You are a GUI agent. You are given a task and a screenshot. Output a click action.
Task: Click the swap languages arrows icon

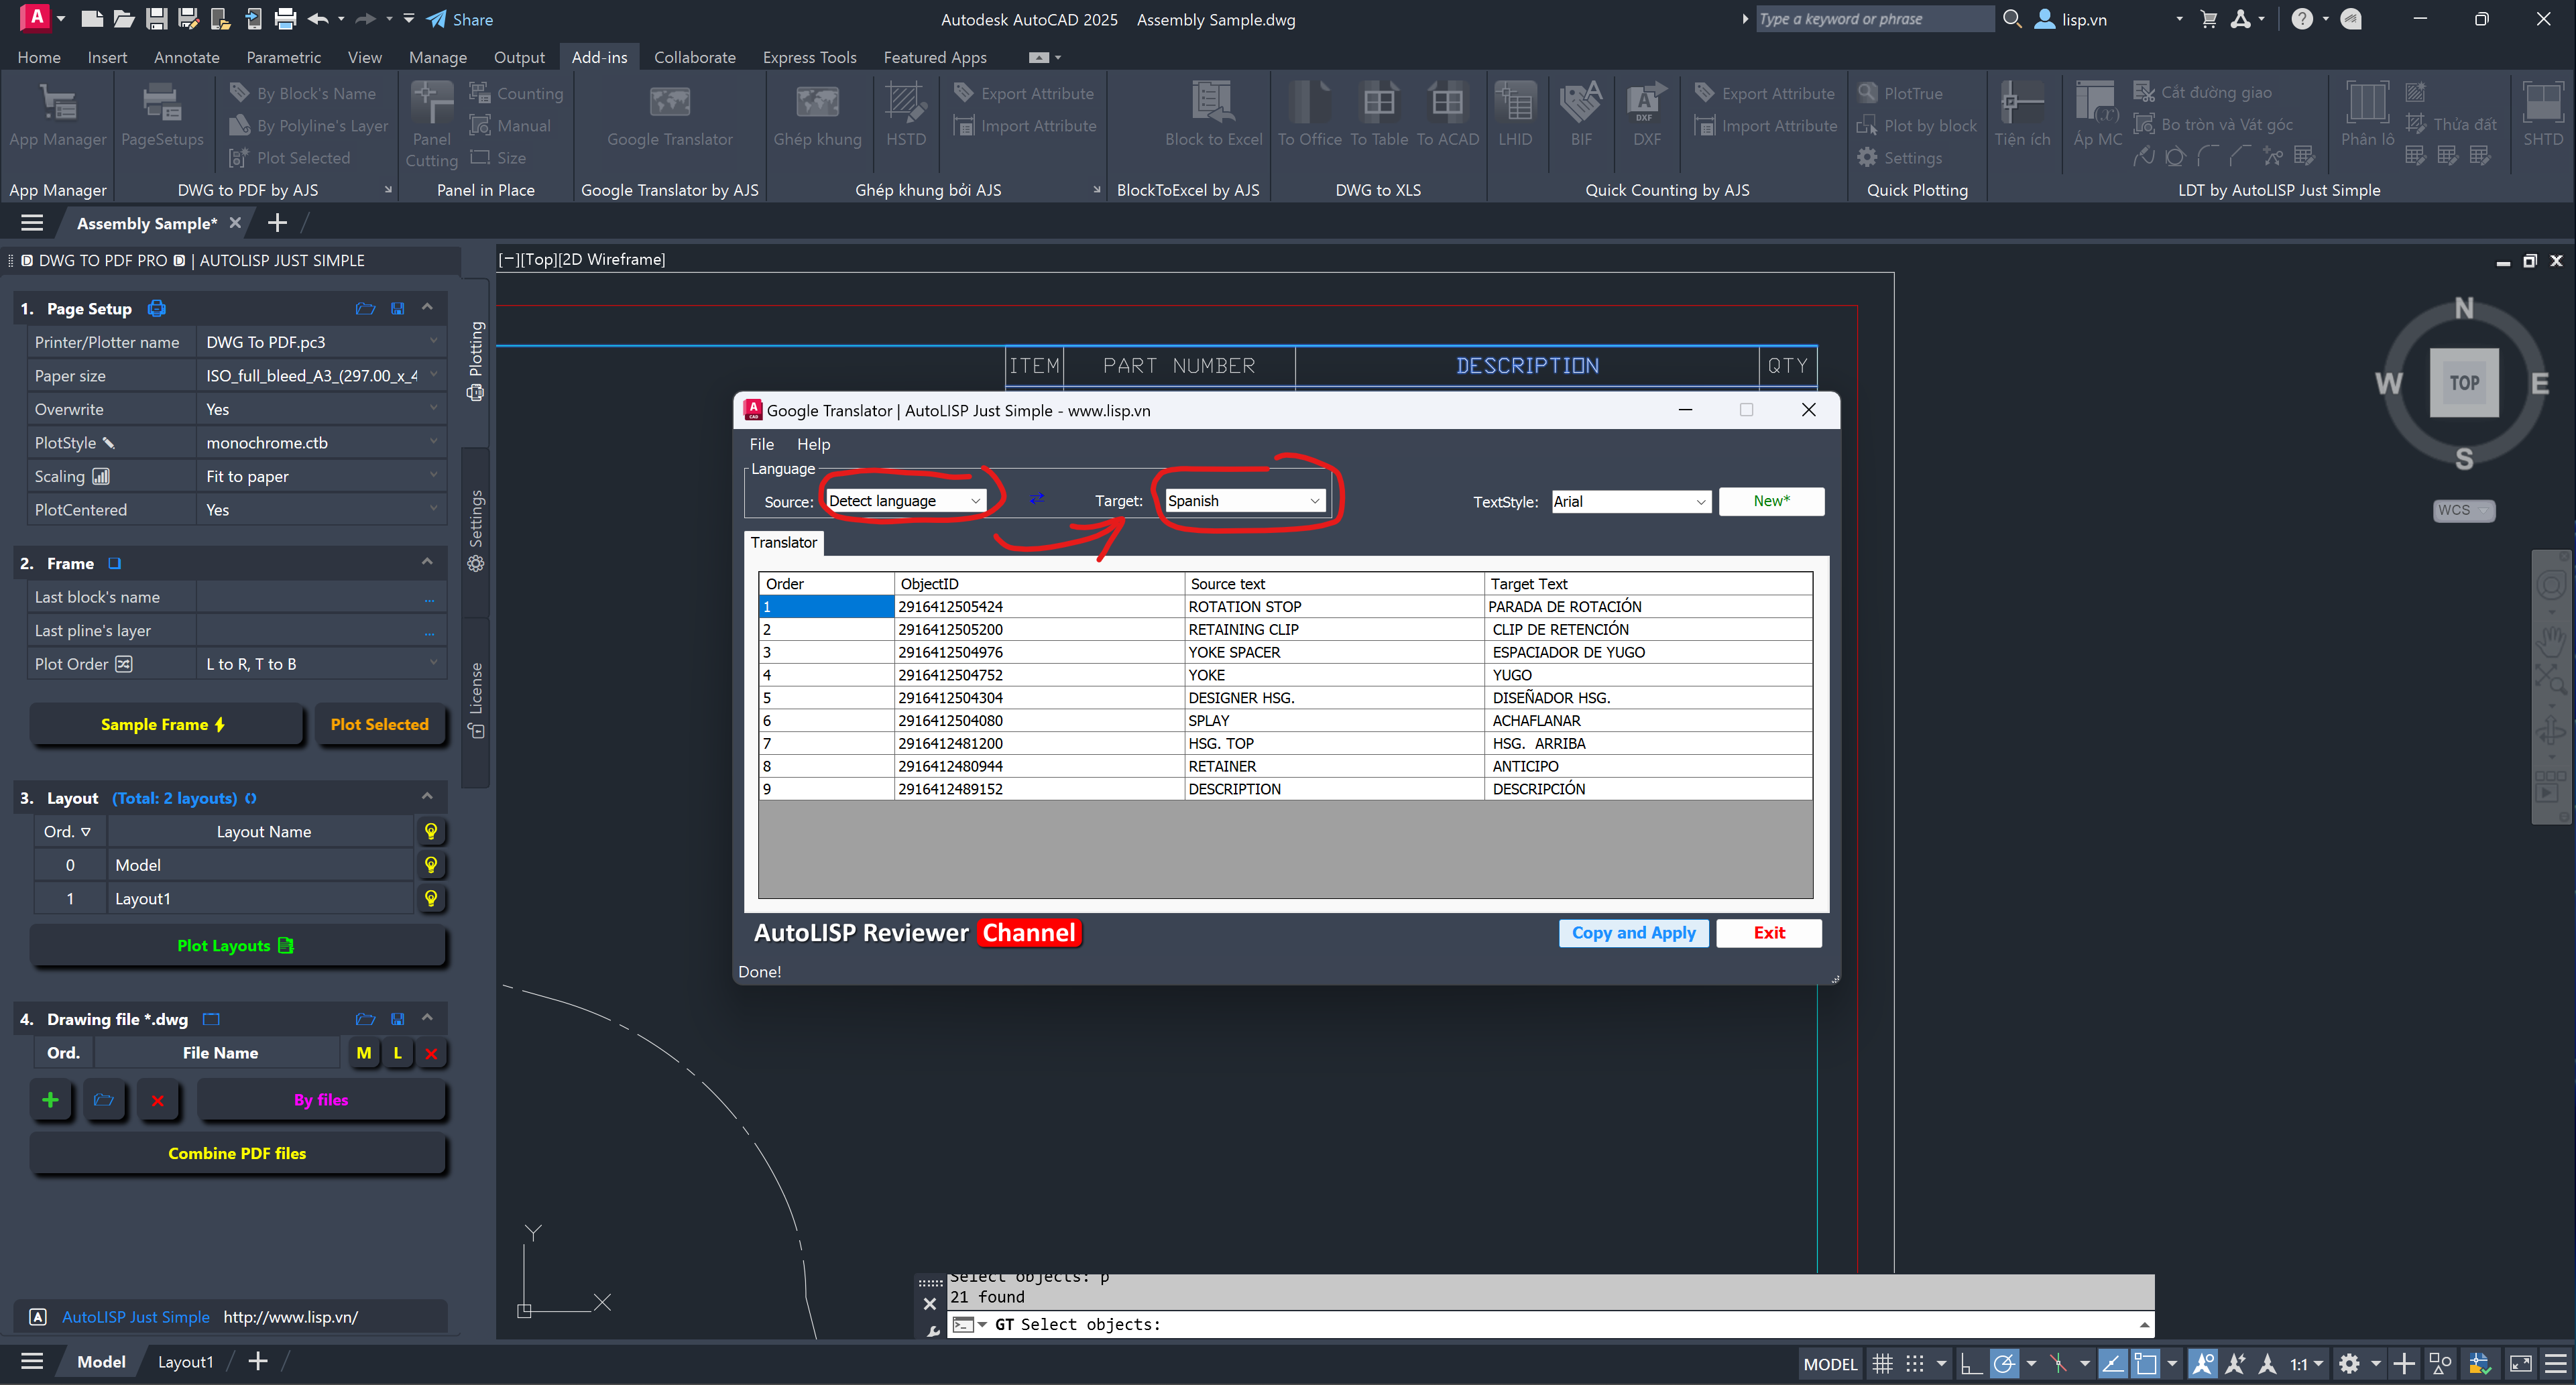(x=1037, y=498)
